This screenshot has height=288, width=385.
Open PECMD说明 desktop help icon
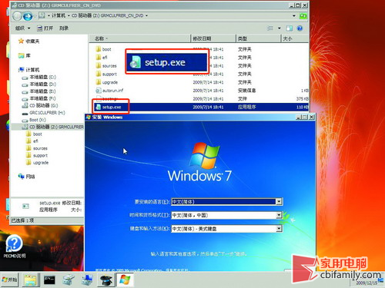pyautogui.click(x=15, y=246)
